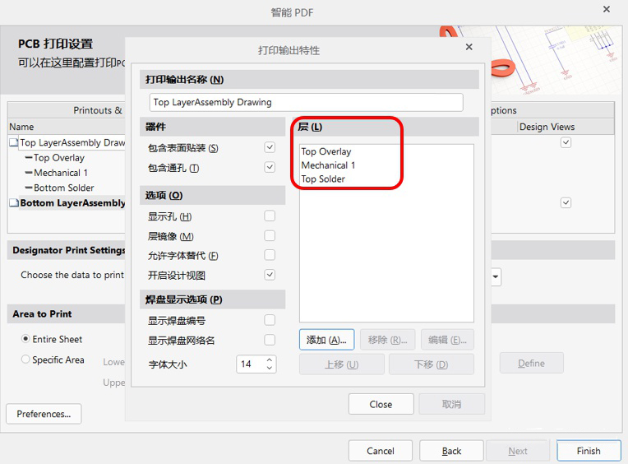Click the Top LayerAssembly Drawing page icon
Image resolution: width=628 pixels, height=464 pixels.
14,142
